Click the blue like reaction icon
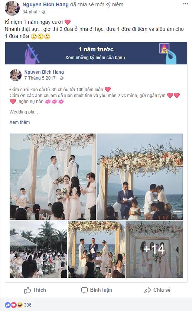This screenshot has width=192, height=311. [x=8, y=305]
